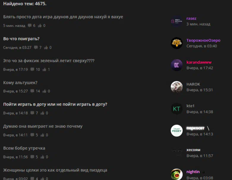232x180 pixels.
Task: Click the like icon under 'Кому альтушек?'
Action: 44,91
